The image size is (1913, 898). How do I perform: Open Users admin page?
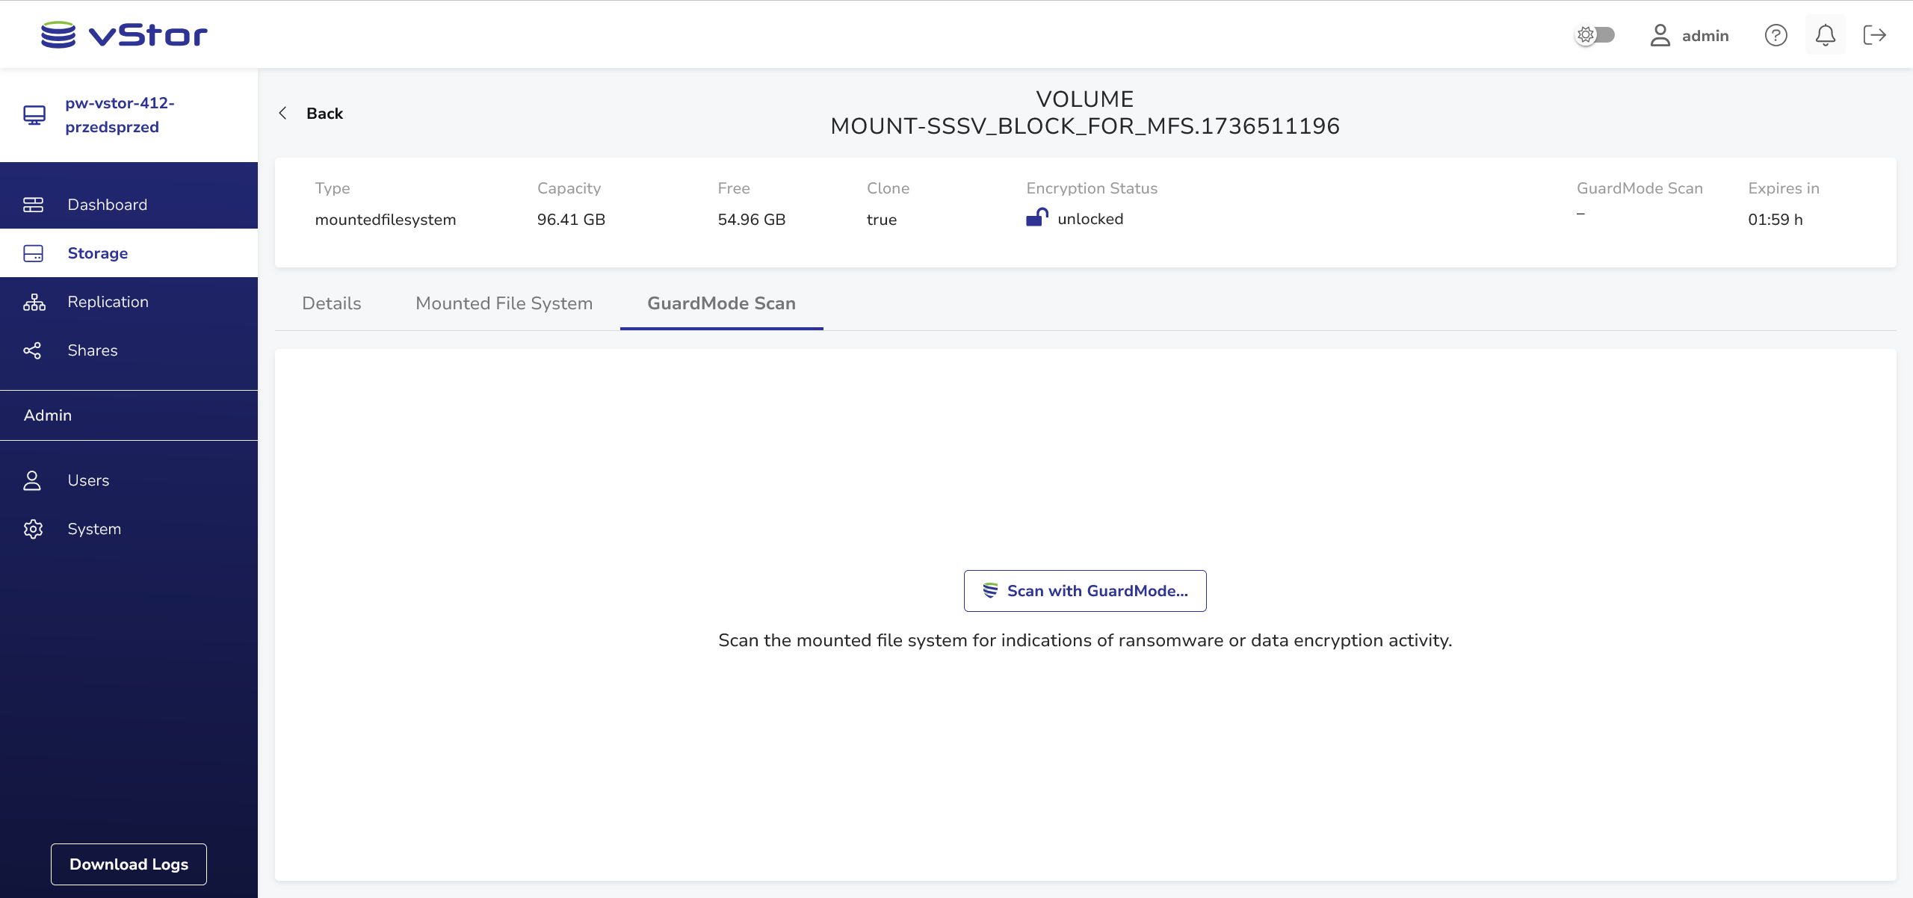pos(88,480)
